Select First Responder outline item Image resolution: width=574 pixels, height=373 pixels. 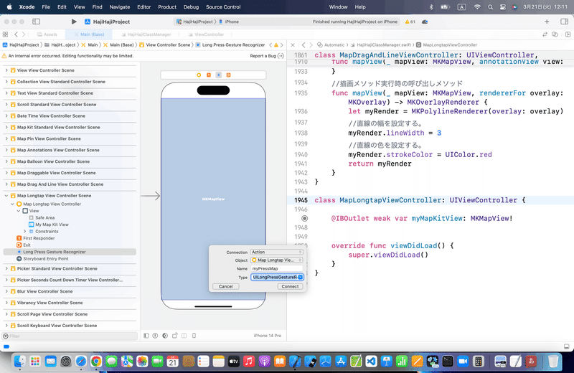[39, 238]
